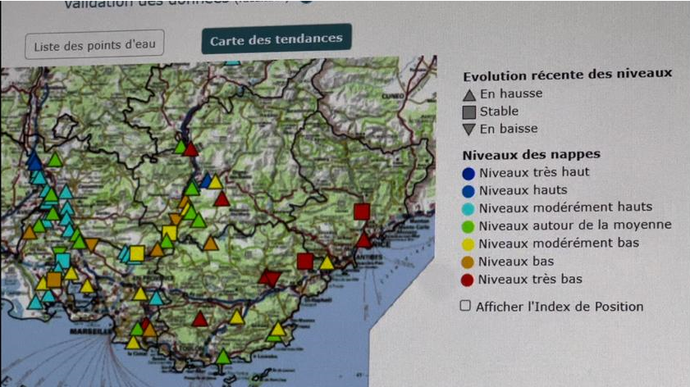
Task: Click the dark blue triangle beside yellow triangle
Action: (207, 181)
